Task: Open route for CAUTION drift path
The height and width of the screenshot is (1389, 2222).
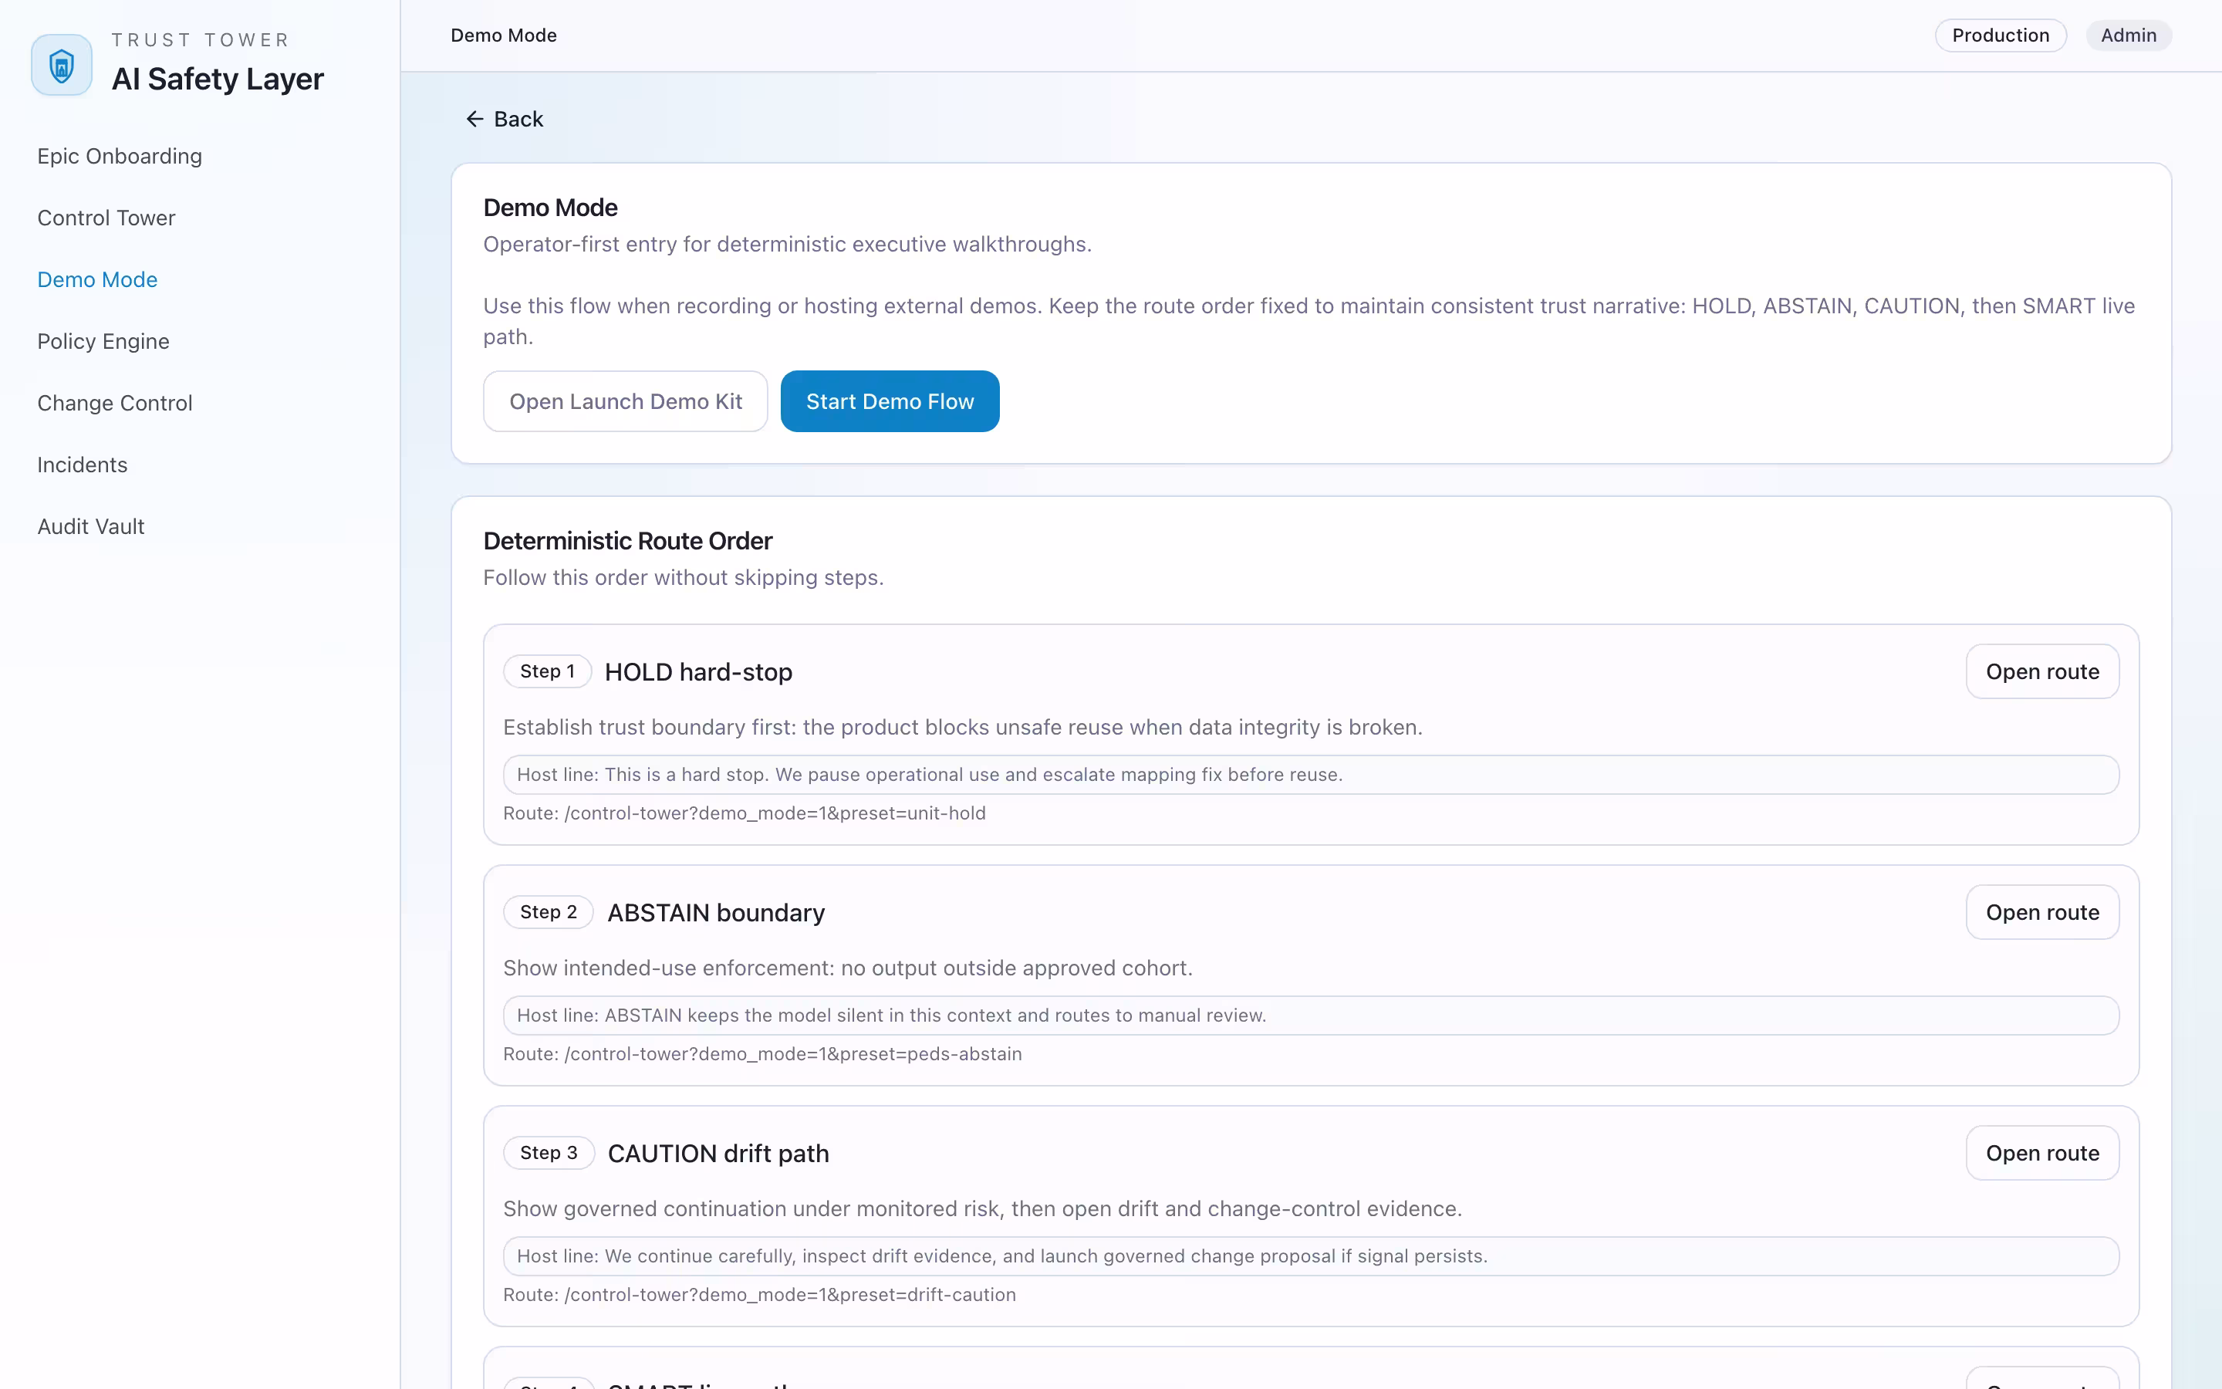Action: [x=2041, y=1153]
